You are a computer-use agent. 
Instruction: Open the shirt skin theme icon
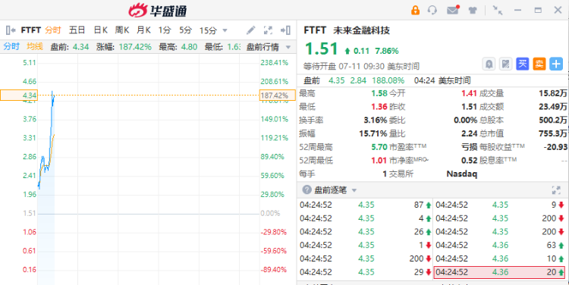[x=473, y=11]
